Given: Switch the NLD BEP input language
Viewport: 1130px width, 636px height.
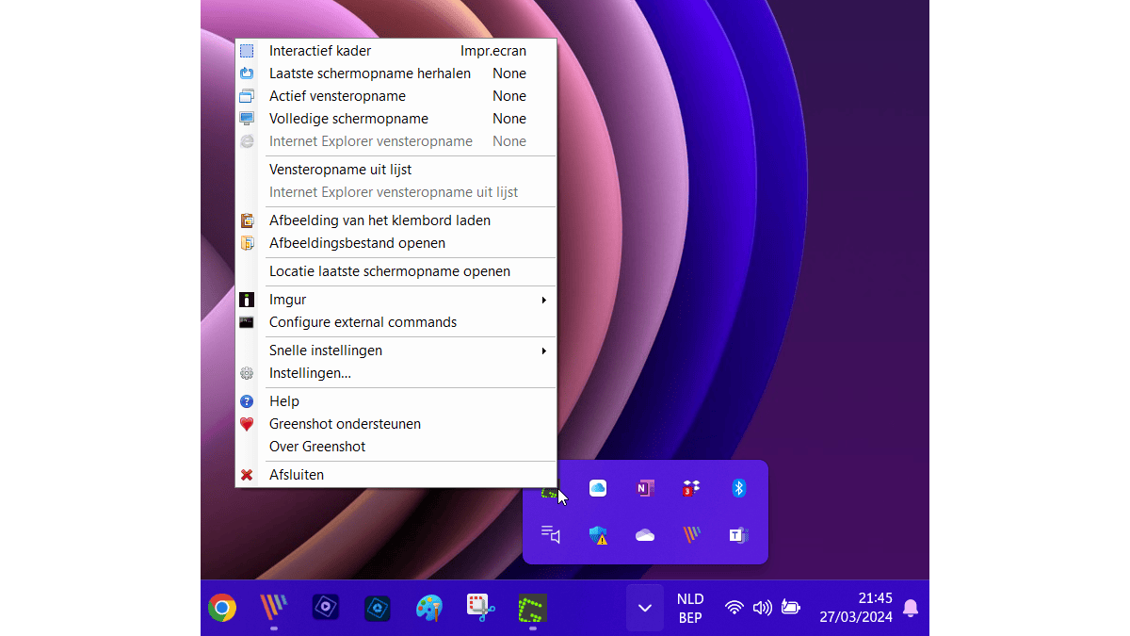Looking at the screenshot, I should 690,609.
